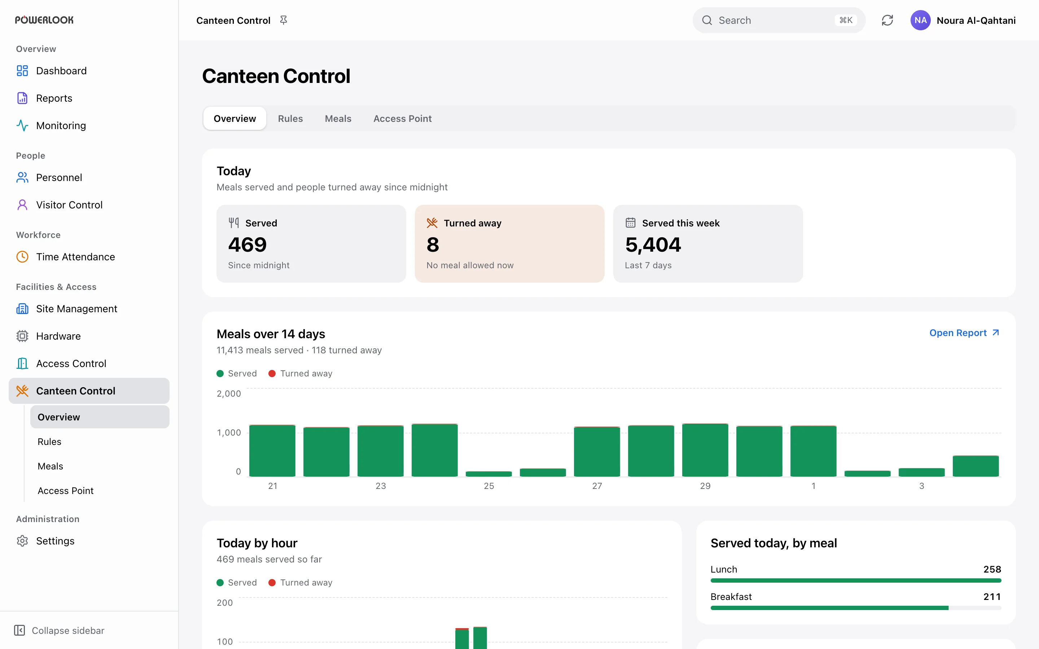Click the Breakfast progress bar
The height and width of the screenshot is (649, 1039).
pyautogui.click(x=856, y=608)
